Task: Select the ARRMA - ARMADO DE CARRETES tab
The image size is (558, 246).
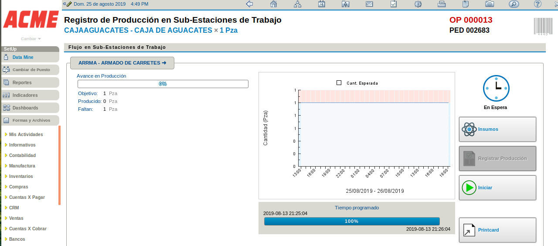Action: [x=122, y=63]
